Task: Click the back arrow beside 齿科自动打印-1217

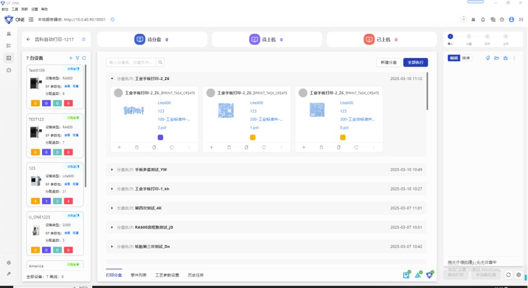Action: 28,39
